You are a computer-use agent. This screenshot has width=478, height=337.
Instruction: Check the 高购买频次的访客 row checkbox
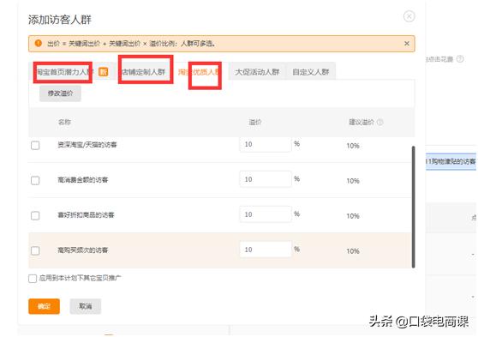35,250
